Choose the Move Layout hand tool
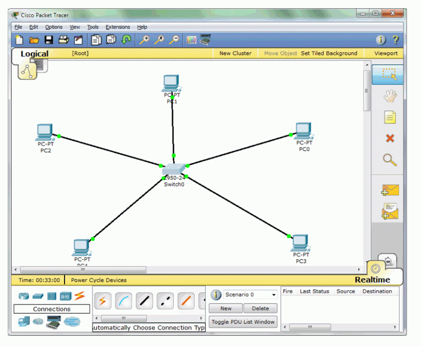This screenshot has width=422, height=346. (390, 96)
